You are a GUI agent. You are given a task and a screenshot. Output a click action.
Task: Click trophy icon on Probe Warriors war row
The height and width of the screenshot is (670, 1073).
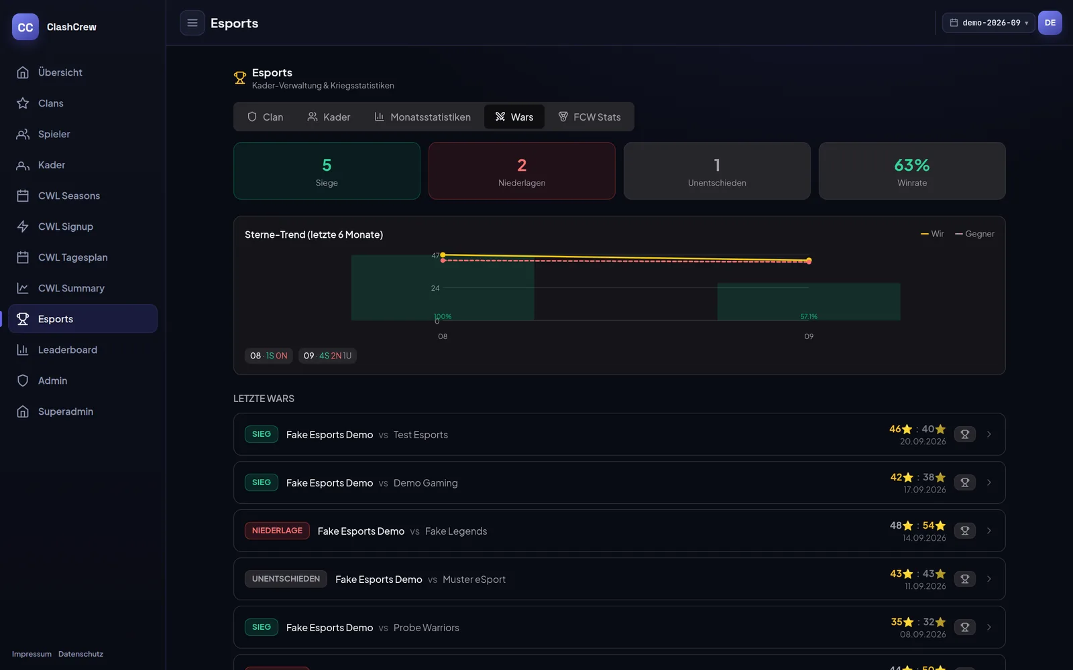pos(965,627)
